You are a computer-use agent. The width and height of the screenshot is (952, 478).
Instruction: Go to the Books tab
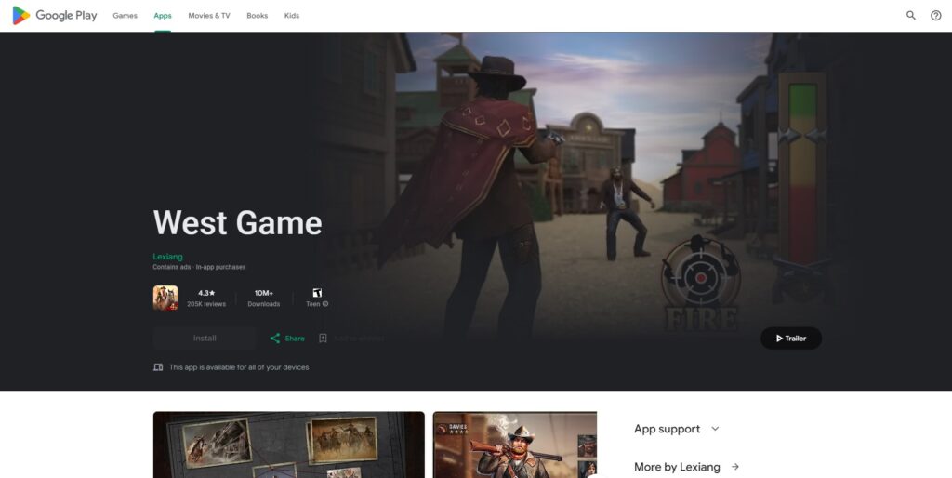point(257,16)
